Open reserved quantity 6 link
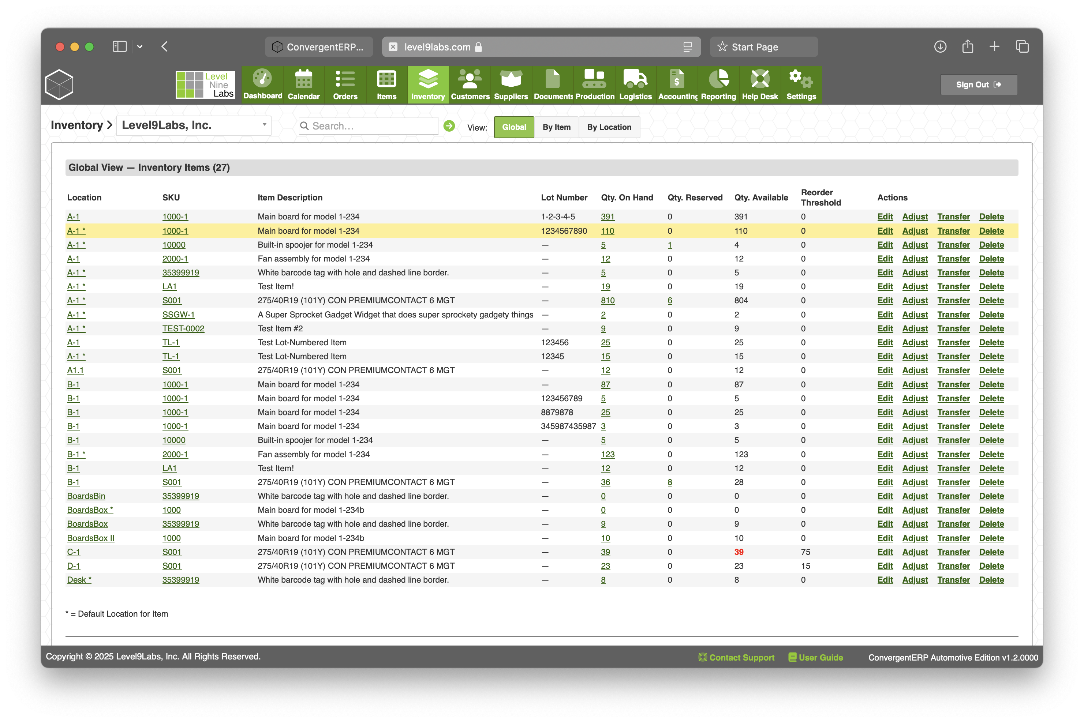Viewport: 1084px width, 722px height. click(669, 300)
